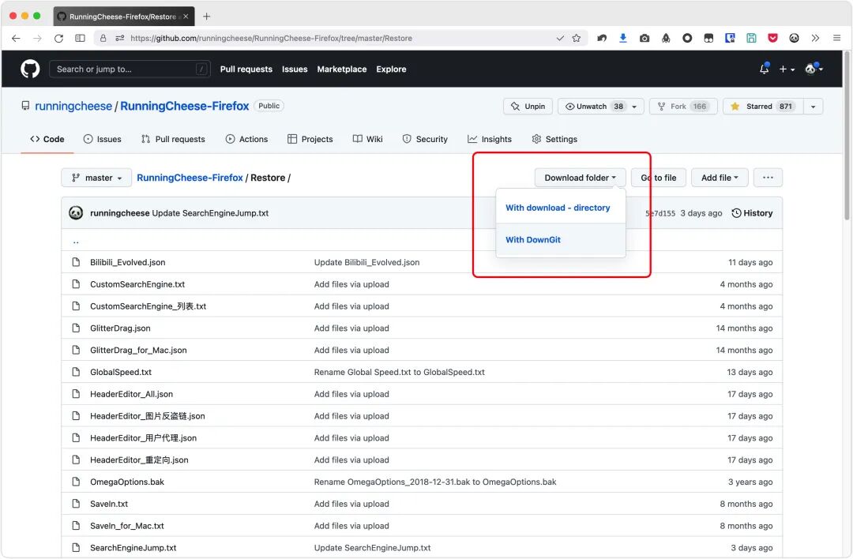This screenshot has height=559, width=853.
Task: Click the panda avatar beside the commit message
Action: point(76,213)
